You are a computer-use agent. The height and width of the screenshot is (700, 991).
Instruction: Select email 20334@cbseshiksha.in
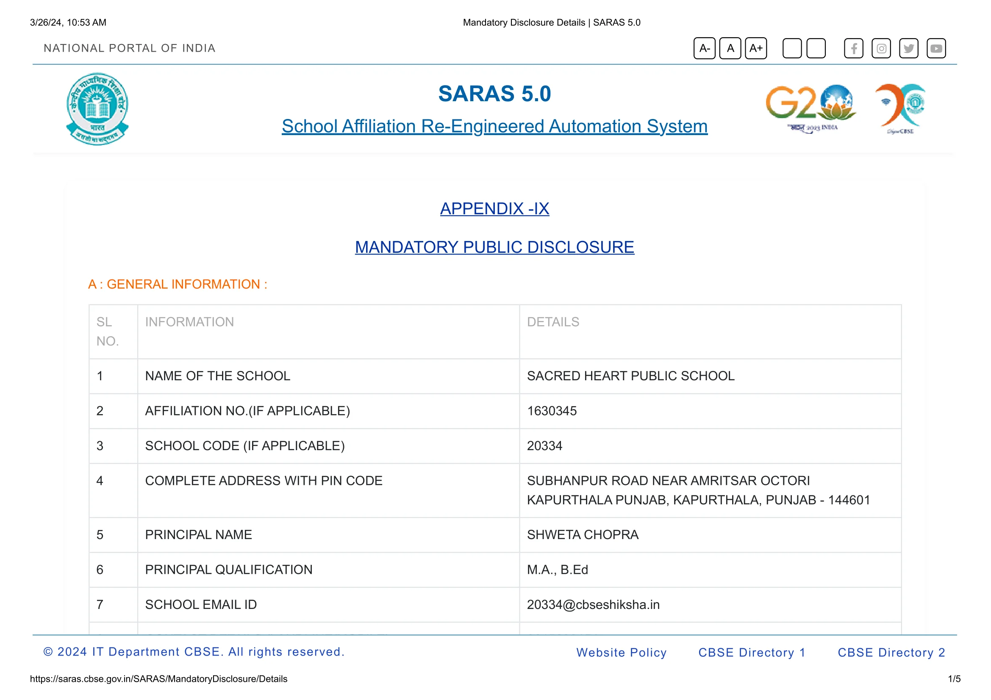click(x=711, y=605)
